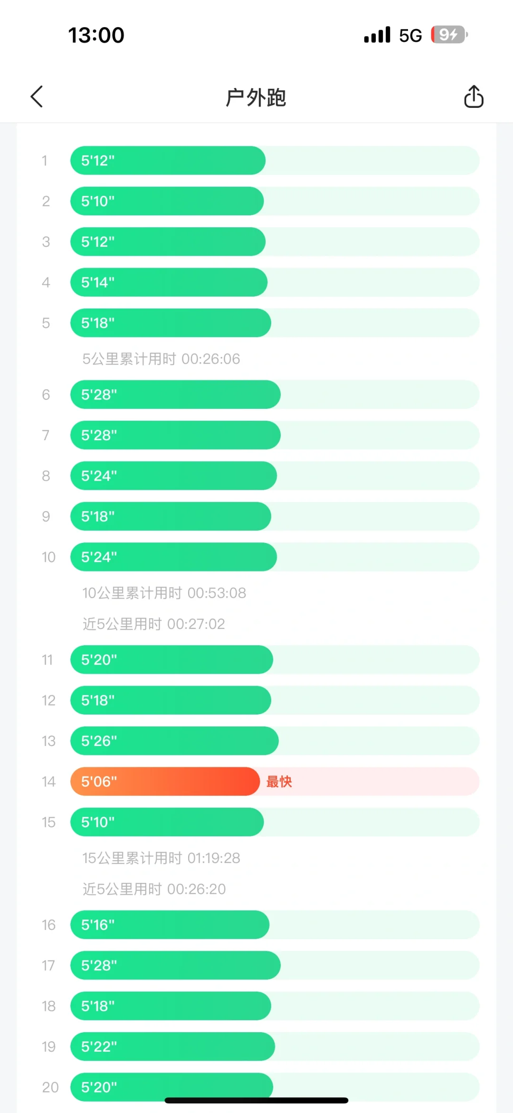Select kilometer 17 pace bar 5'28"

pos(175,965)
